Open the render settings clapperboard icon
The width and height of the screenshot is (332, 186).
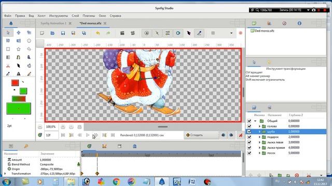point(122,33)
